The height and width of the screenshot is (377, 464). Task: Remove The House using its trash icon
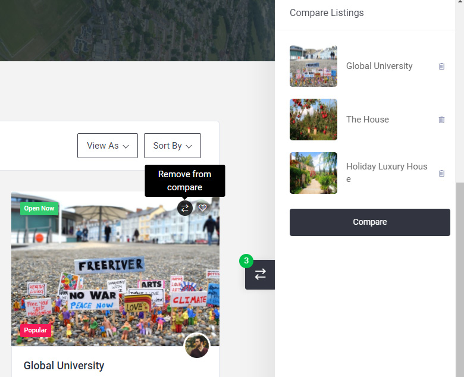coord(441,120)
